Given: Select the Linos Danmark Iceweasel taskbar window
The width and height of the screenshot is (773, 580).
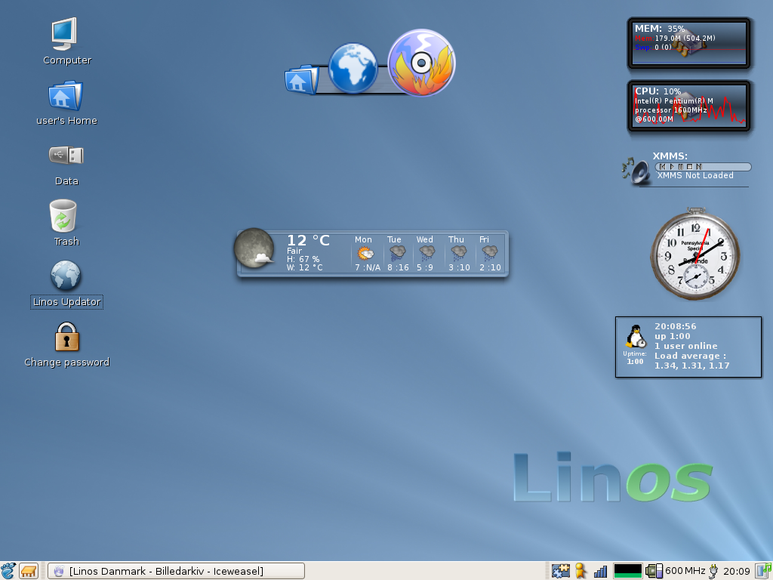Looking at the screenshot, I should pos(175,571).
